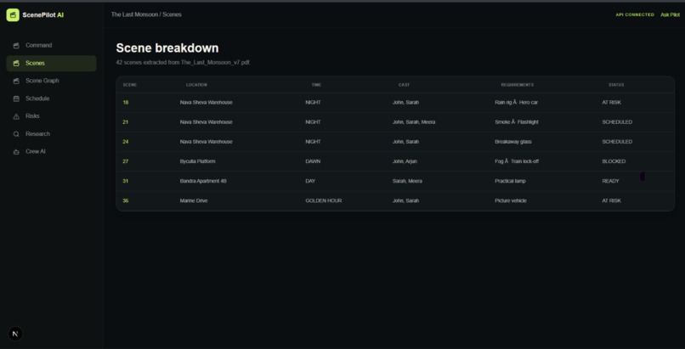Screen dimensions: 685x349
Task: Click the Scenes sidebar icon
Action: (16, 63)
